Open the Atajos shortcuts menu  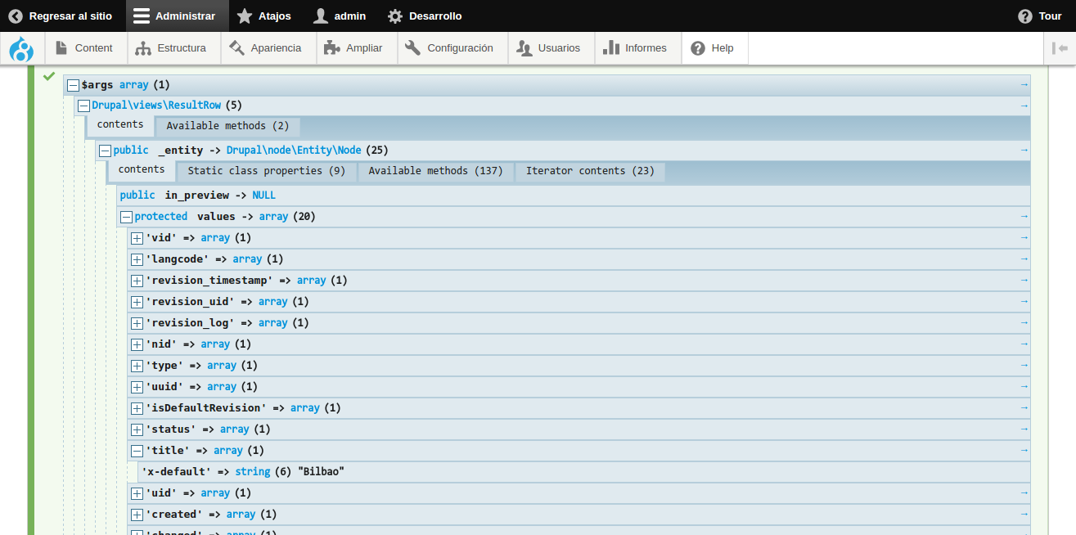point(263,16)
